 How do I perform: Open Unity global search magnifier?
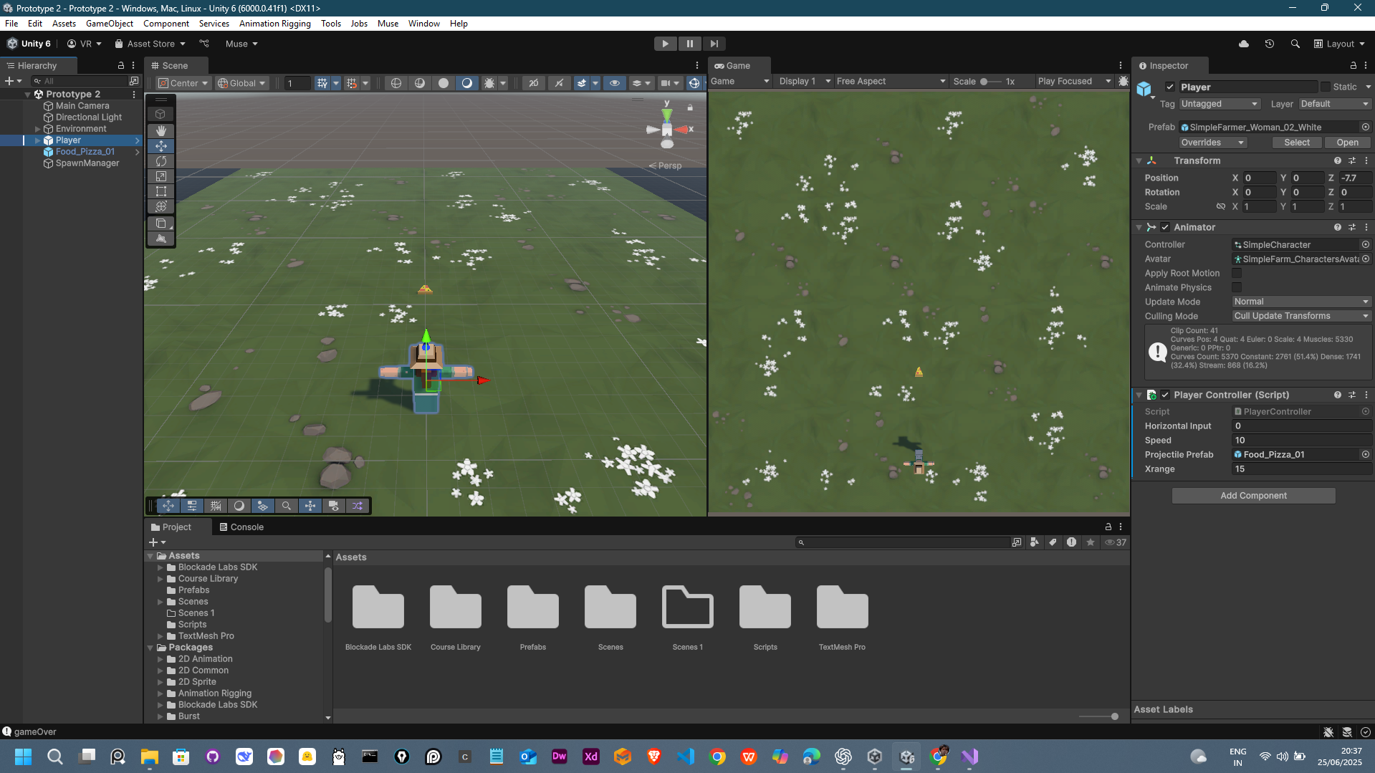coord(1295,44)
